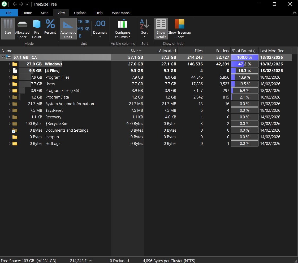Viewport: 298px width, 263px height.
Task: Toggle Show Treemap Chart
Action: coord(180,28)
